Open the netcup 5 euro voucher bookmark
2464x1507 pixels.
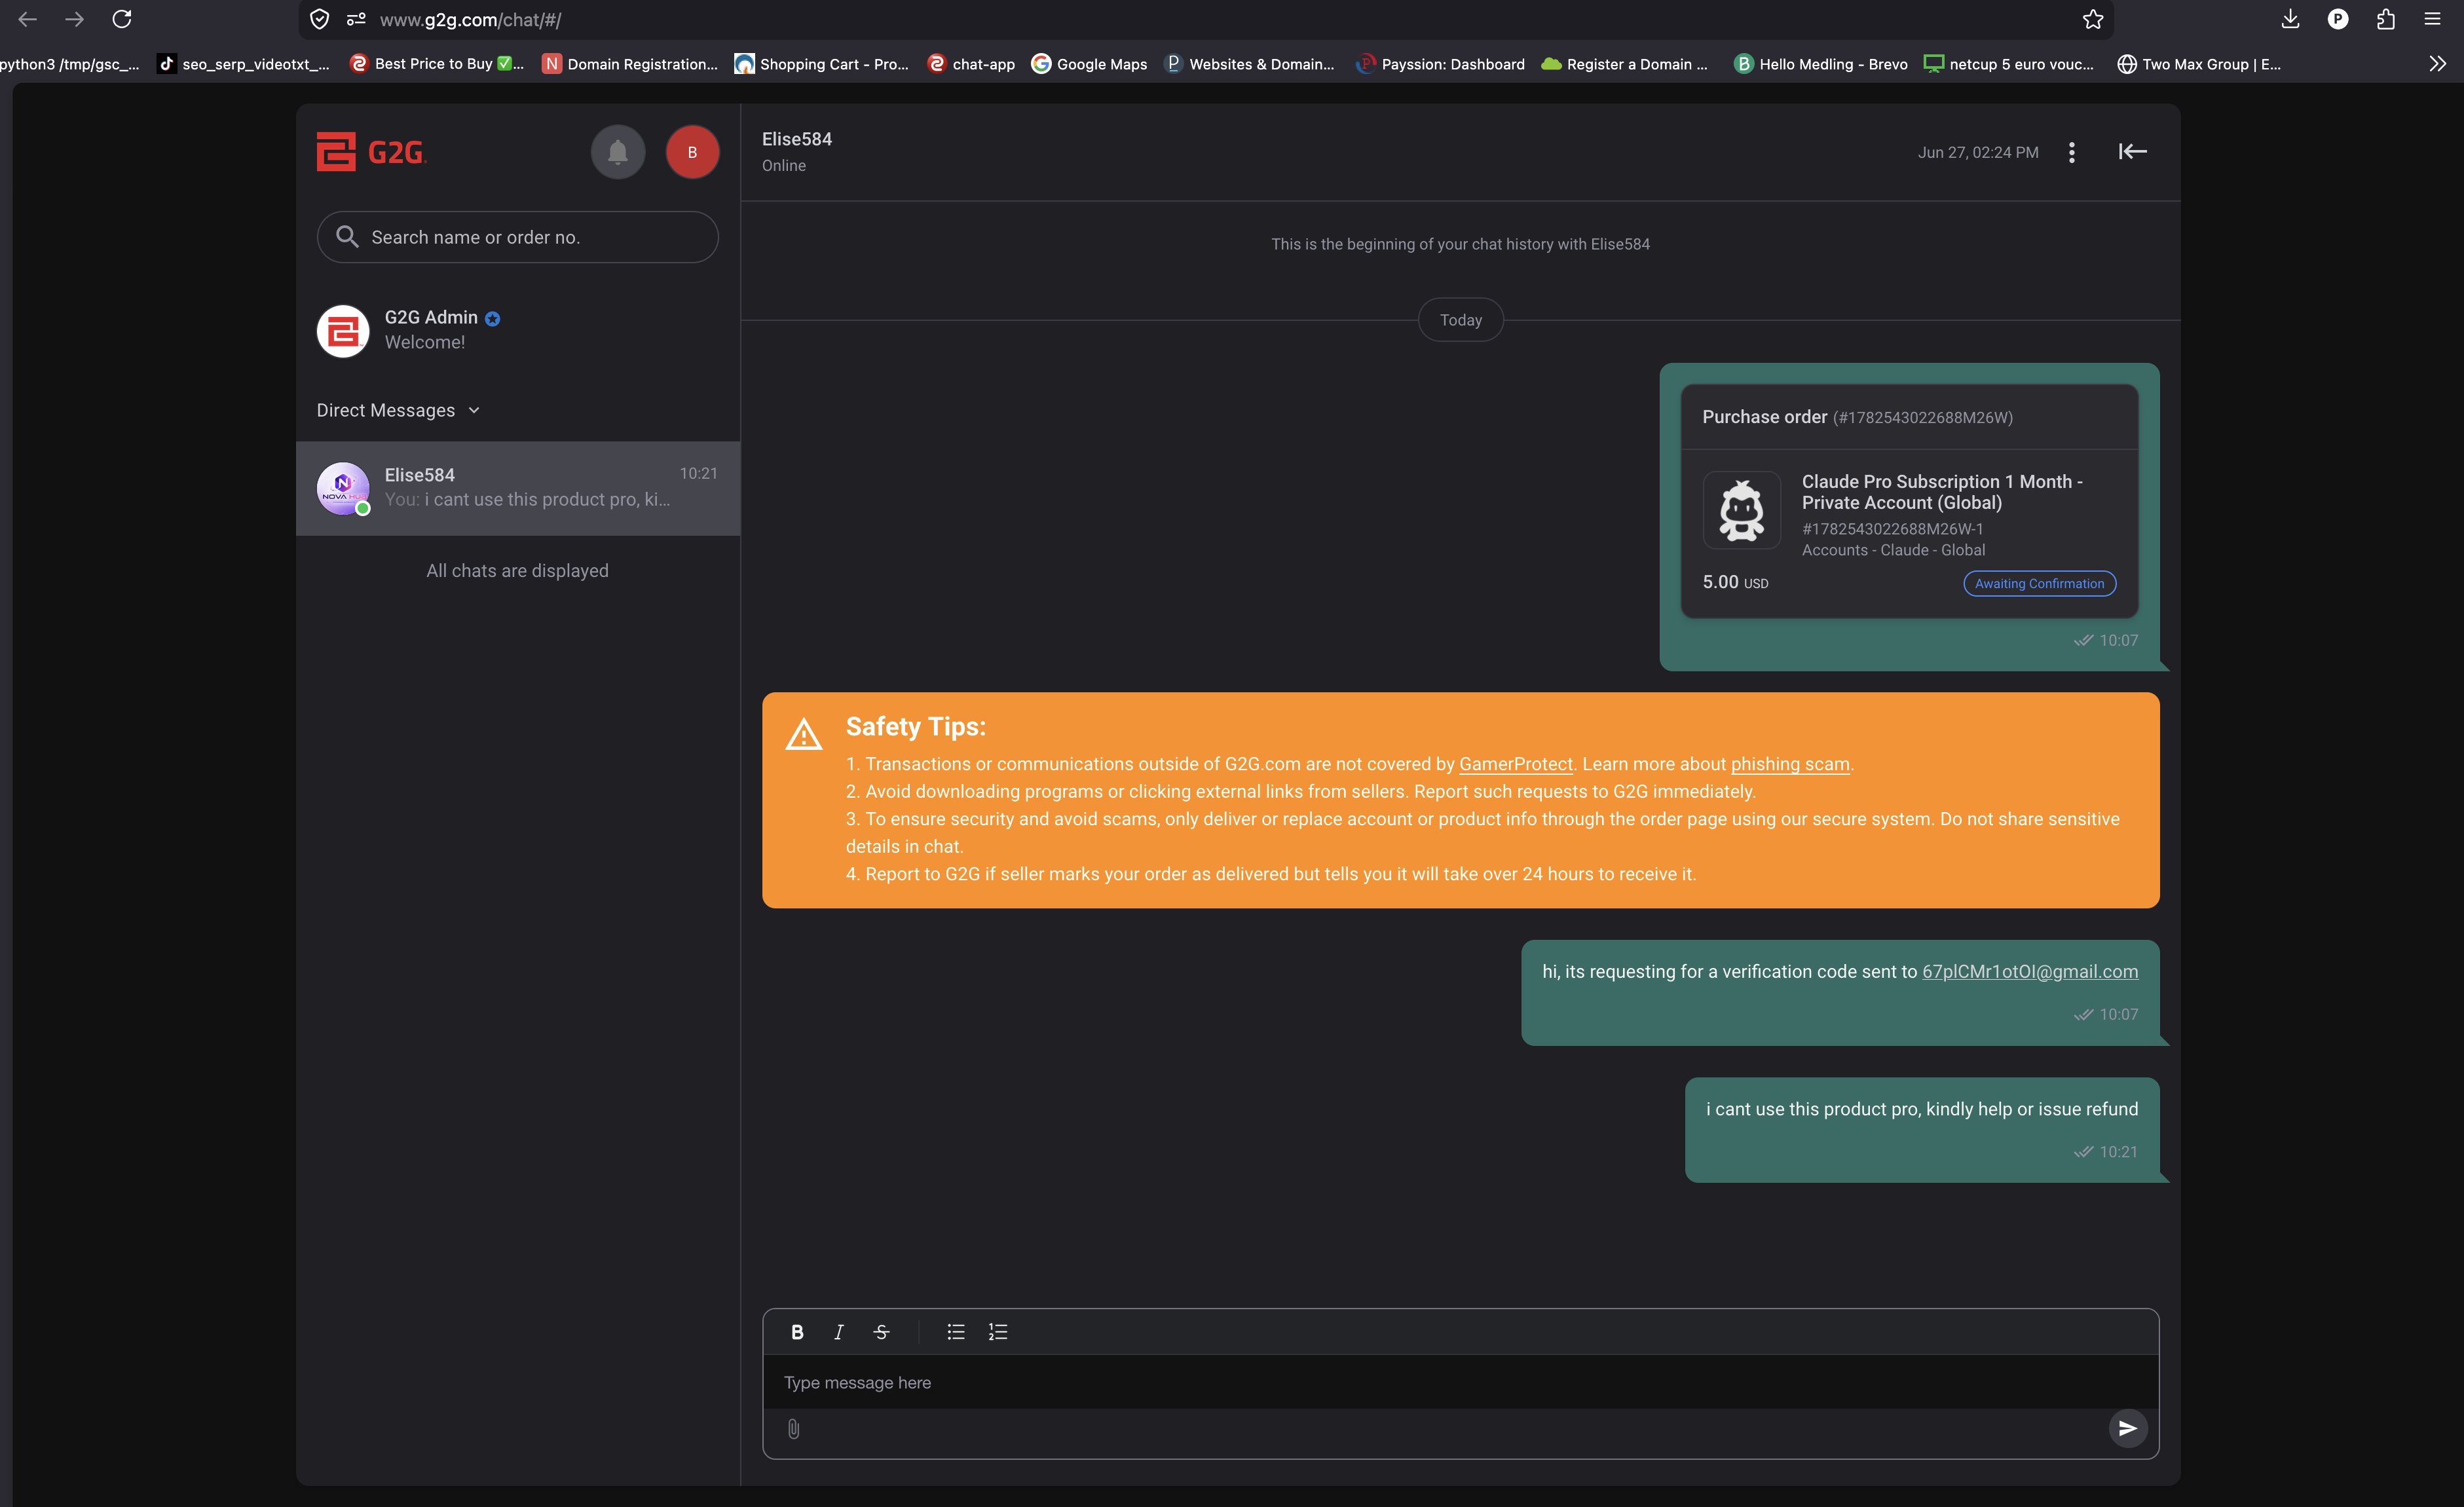point(2008,64)
